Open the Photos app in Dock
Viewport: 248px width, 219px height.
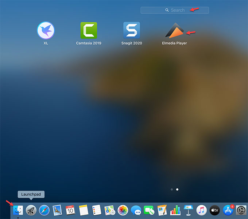(x=123, y=210)
